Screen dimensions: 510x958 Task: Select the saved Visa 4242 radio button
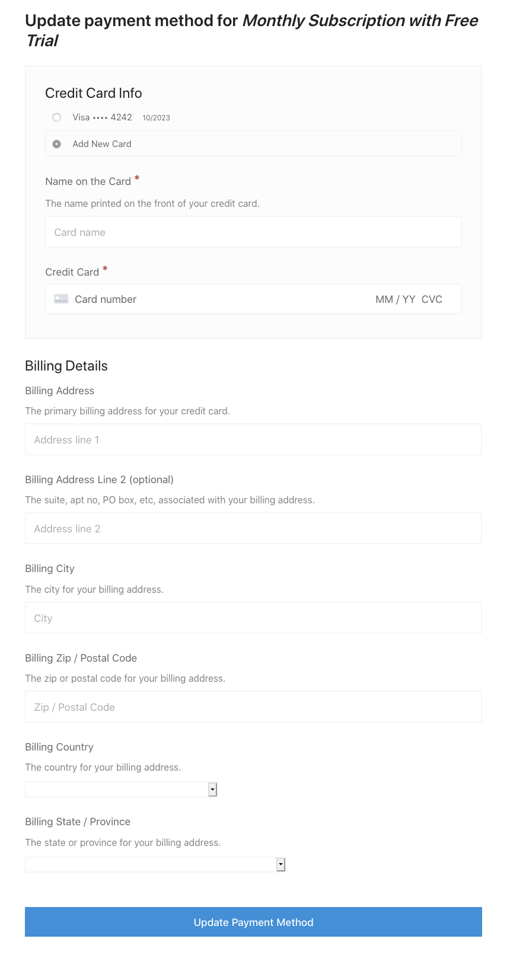tap(57, 117)
